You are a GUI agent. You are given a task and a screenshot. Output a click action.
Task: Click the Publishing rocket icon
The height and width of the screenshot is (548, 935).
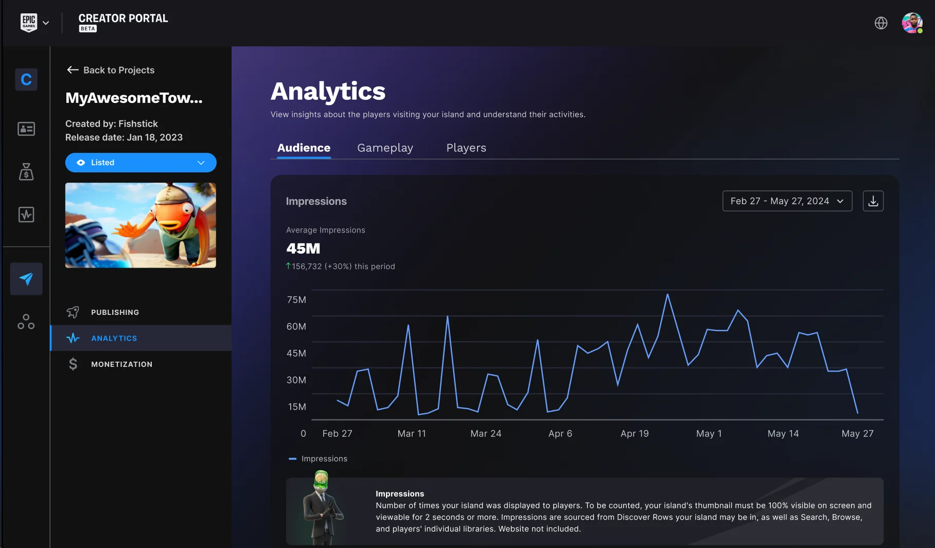tap(73, 312)
